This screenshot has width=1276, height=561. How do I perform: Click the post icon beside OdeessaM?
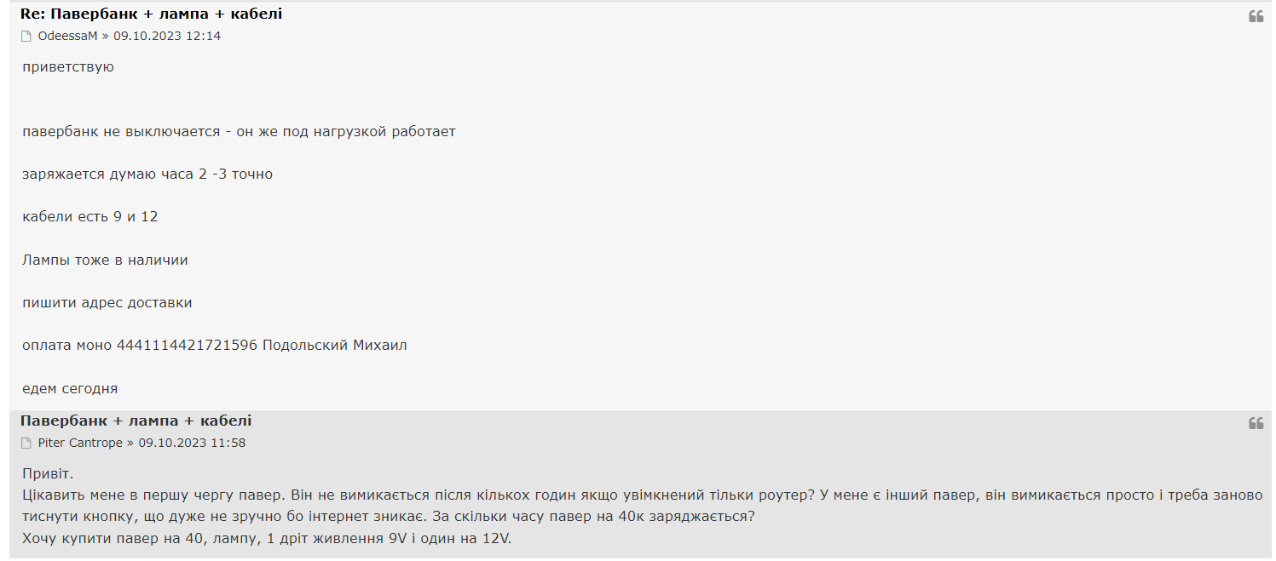point(26,37)
